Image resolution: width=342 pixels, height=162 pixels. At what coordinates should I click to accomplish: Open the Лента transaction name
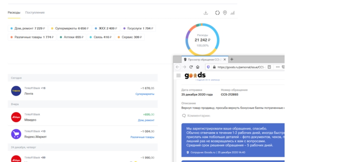coord(29,93)
